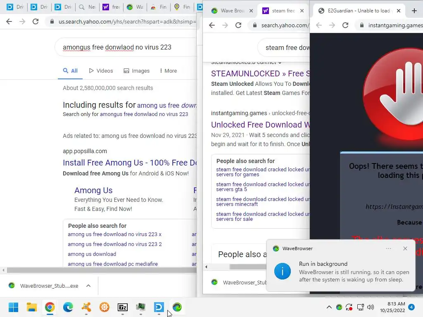Go back in the Chrome window with the Among Us search
This screenshot has width=423, height=317.
point(9,21)
